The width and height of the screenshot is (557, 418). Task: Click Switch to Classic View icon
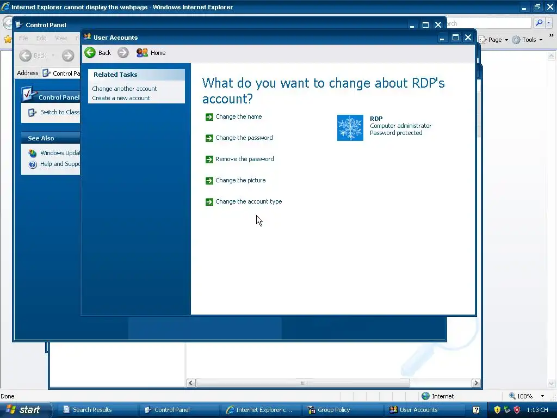32,112
